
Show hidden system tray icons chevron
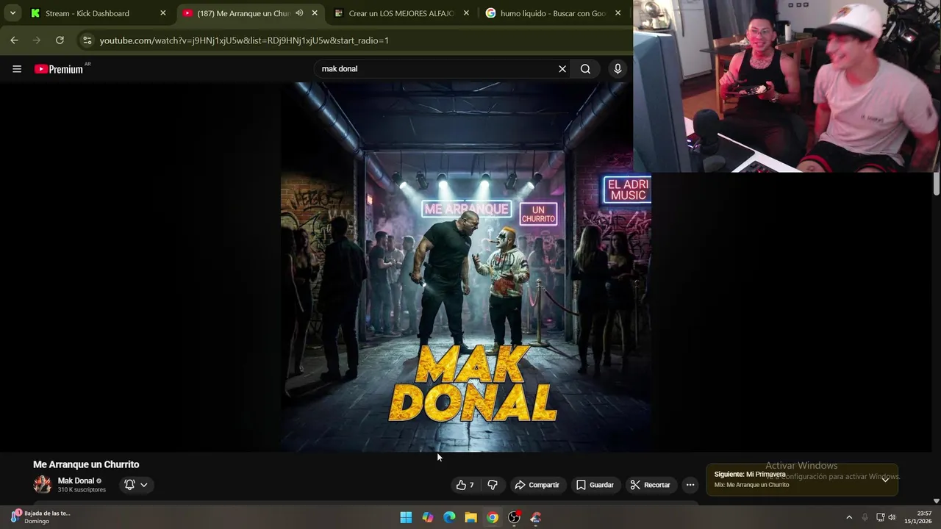point(849,517)
